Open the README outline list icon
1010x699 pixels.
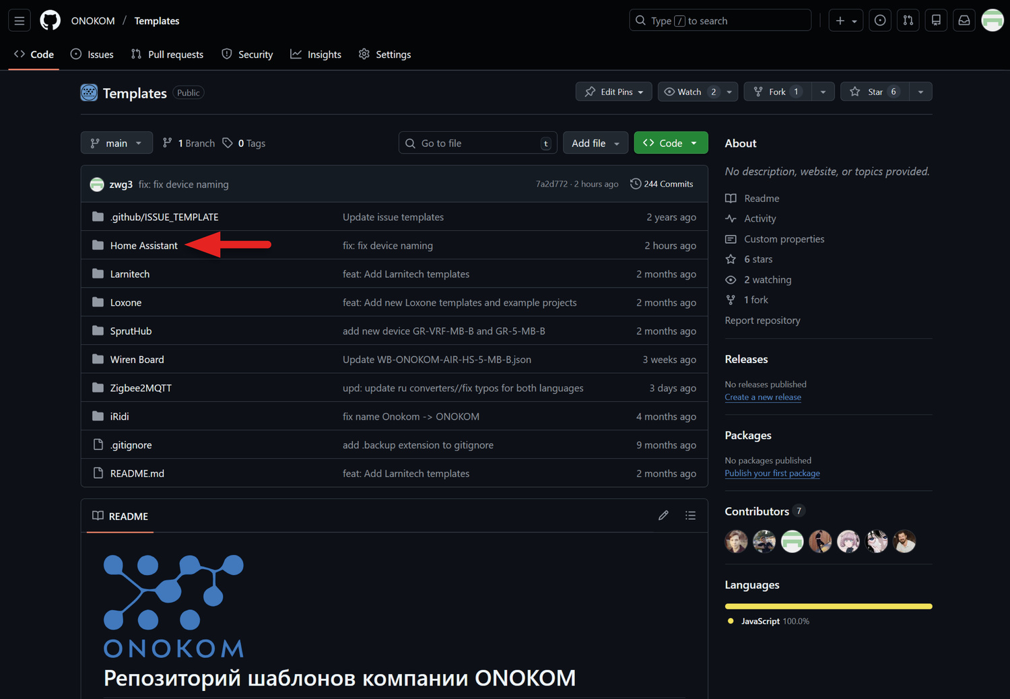pyautogui.click(x=690, y=516)
